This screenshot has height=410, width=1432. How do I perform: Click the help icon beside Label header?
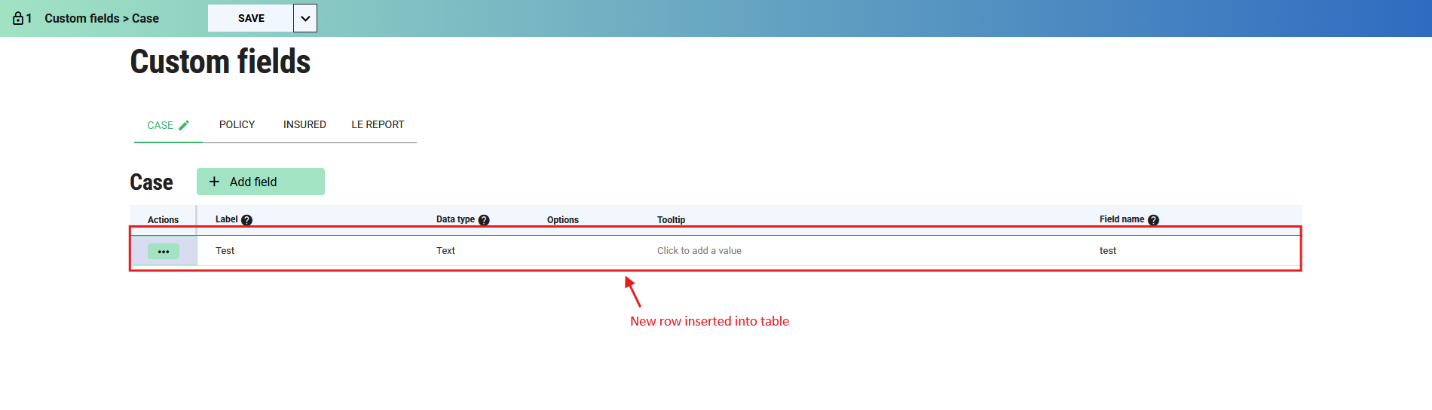pyautogui.click(x=246, y=220)
